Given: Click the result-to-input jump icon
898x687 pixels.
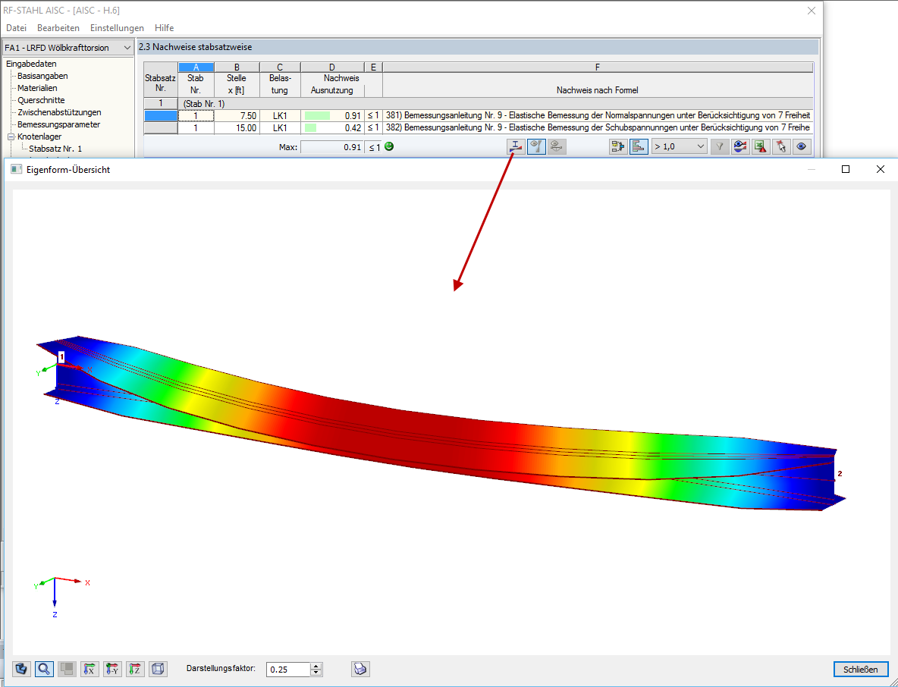Looking at the screenshot, I should click(618, 146).
